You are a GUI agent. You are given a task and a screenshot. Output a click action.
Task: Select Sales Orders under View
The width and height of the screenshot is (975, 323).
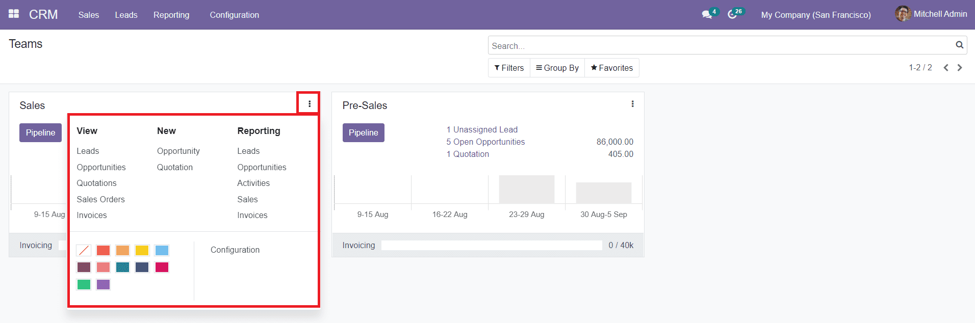click(x=100, y=199)
